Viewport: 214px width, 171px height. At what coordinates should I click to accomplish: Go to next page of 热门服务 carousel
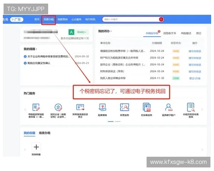202,109
